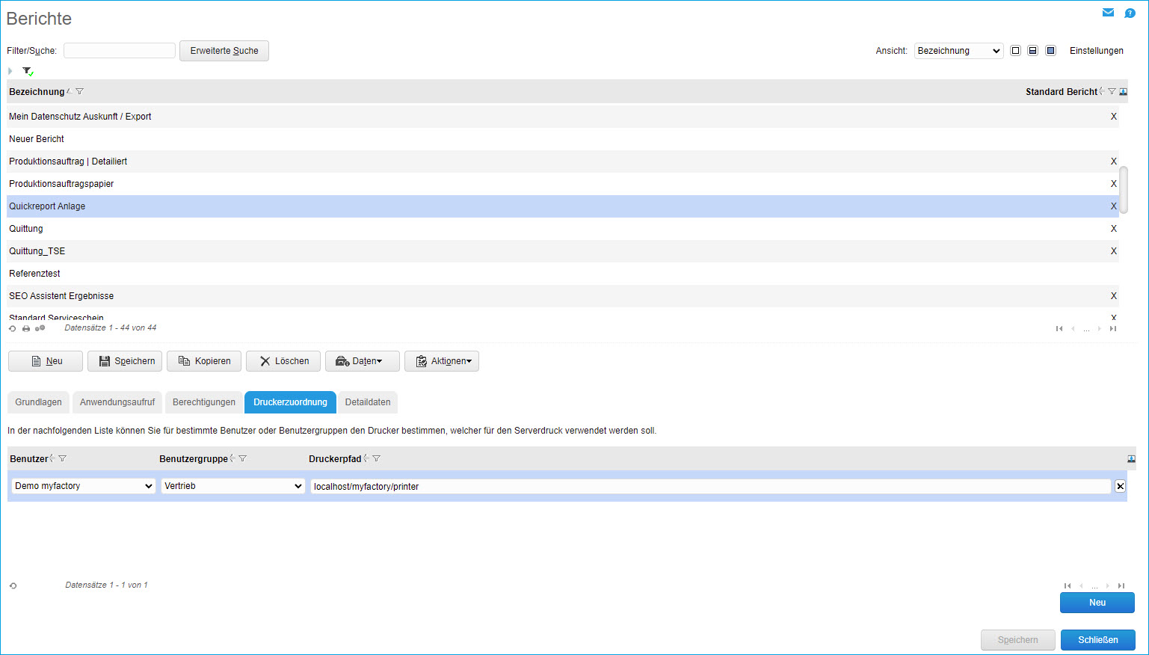Viewport: 1149px width, 655px height.
Task: Switch to the Berechtigungen tab
Action: click(203, 402)
